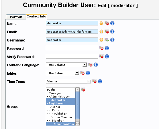159x129 pixels.
Task: Select Former Member in the Group list
Action: (61, 117)
